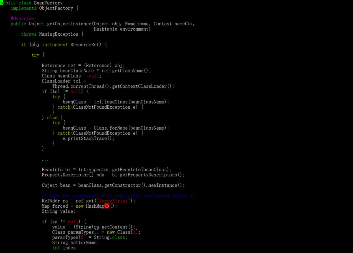Click the 'Context nameCtx,' parameter
This screenshot has width=353, height=253.
coord(174,24)
